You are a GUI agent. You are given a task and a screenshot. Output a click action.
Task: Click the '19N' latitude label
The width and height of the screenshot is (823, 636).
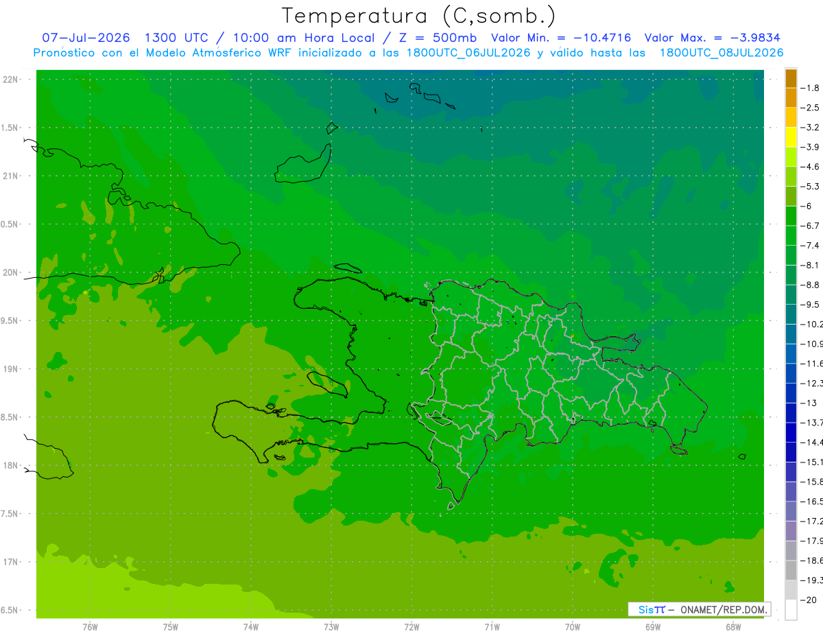[x=11, y=369]
